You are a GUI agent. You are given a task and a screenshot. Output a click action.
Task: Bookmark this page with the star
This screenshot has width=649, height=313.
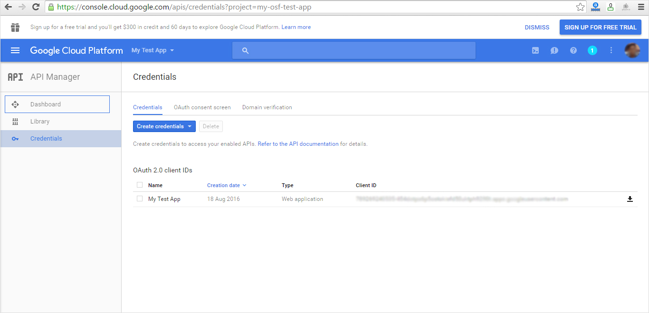[580, 7]
